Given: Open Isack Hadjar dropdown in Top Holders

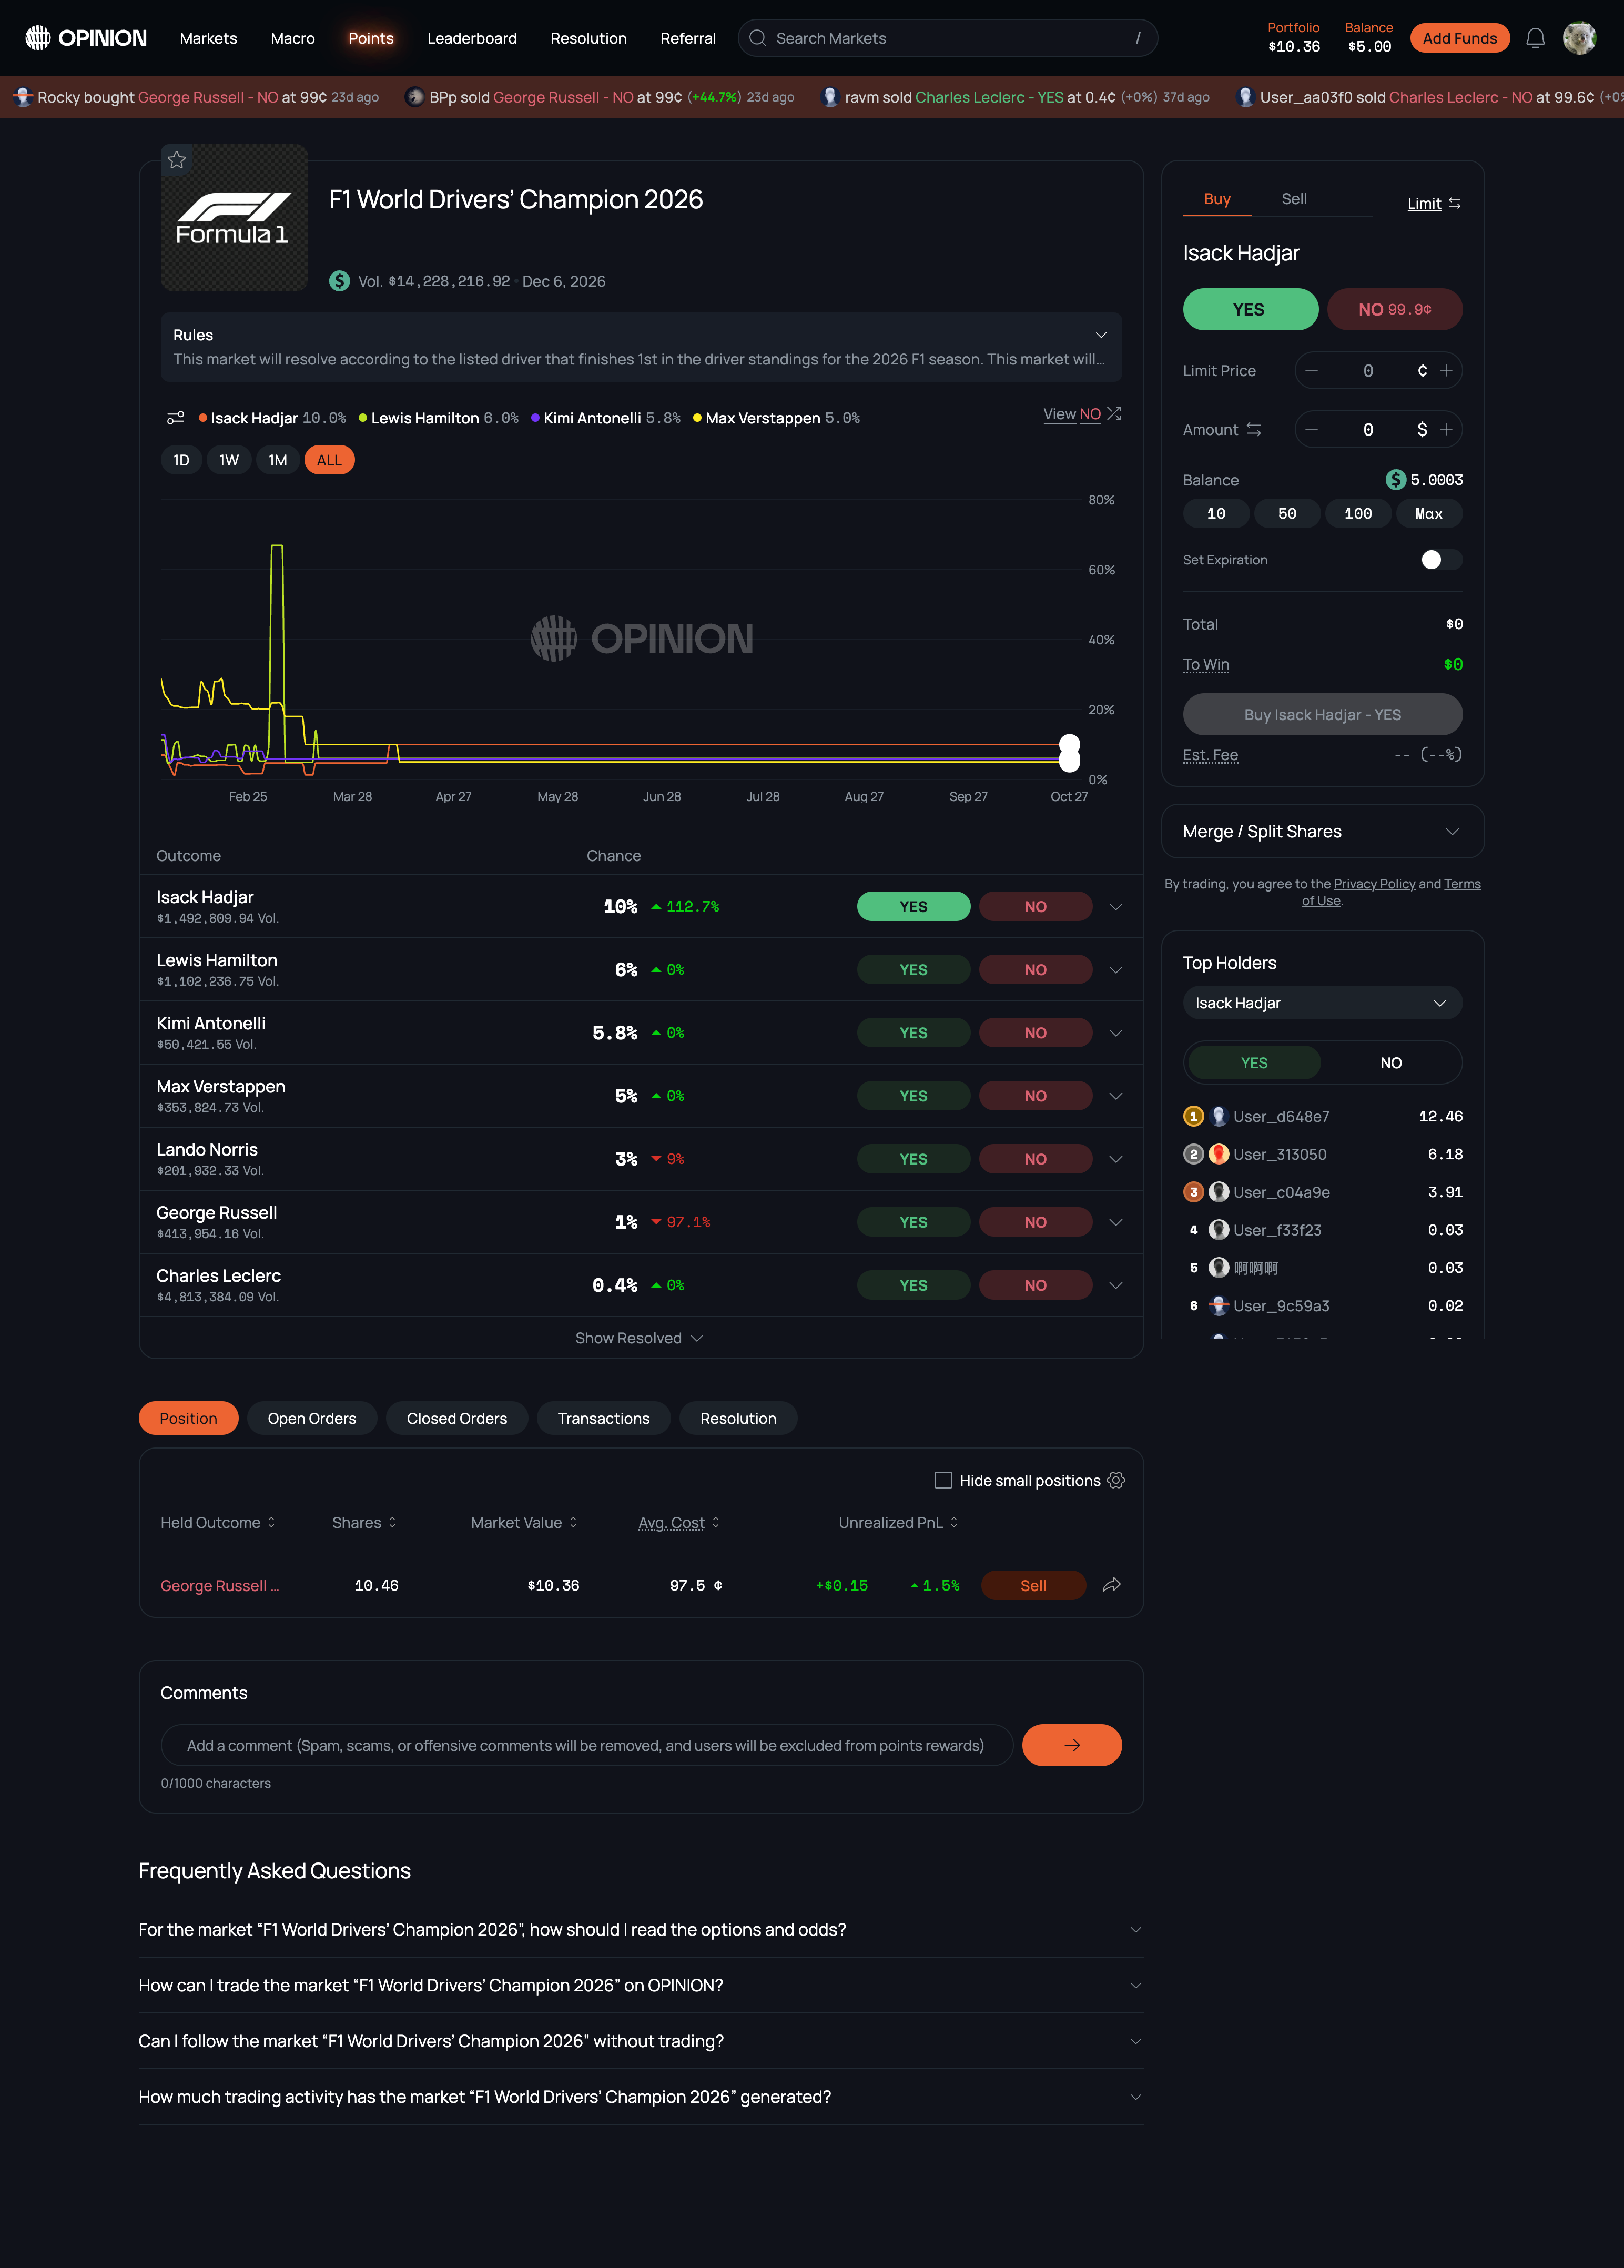Looking at the screenshot, I should tap(1322, 1003).
